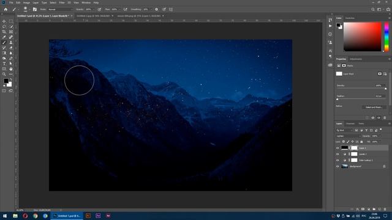Select the History Brush tool
The image size is (392, 220).
(4, 48)
